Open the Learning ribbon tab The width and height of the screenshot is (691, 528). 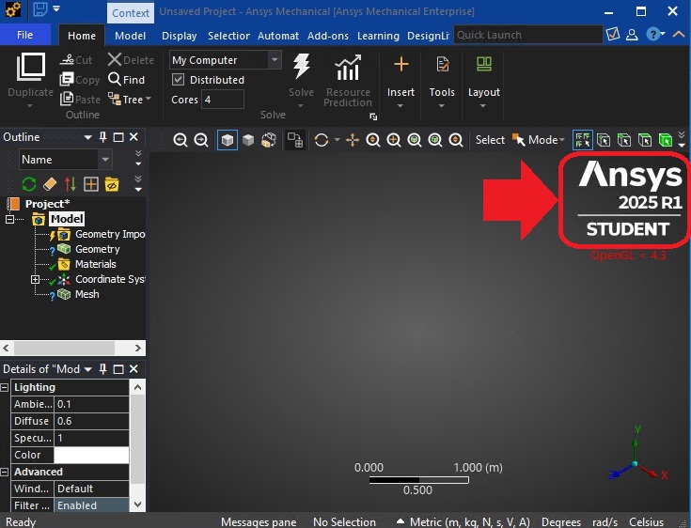click(378, 36)
